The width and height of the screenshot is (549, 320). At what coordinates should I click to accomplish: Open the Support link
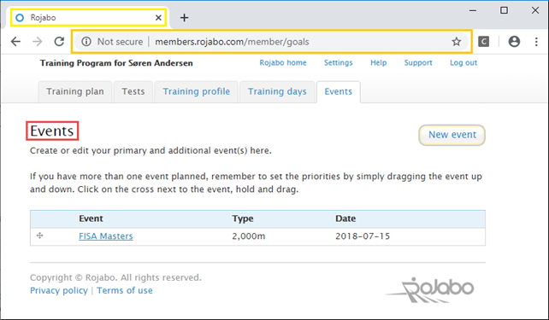click(418, 62)
